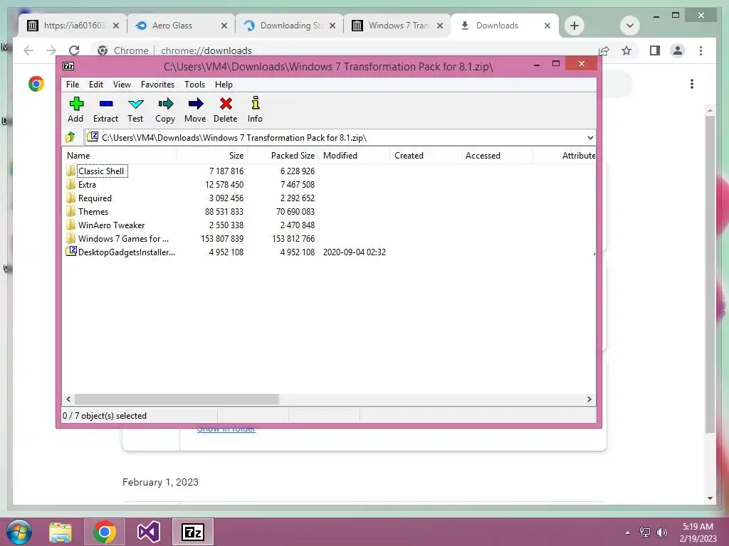Click the taskbar clock 5:19 AM

pos(698,527)
